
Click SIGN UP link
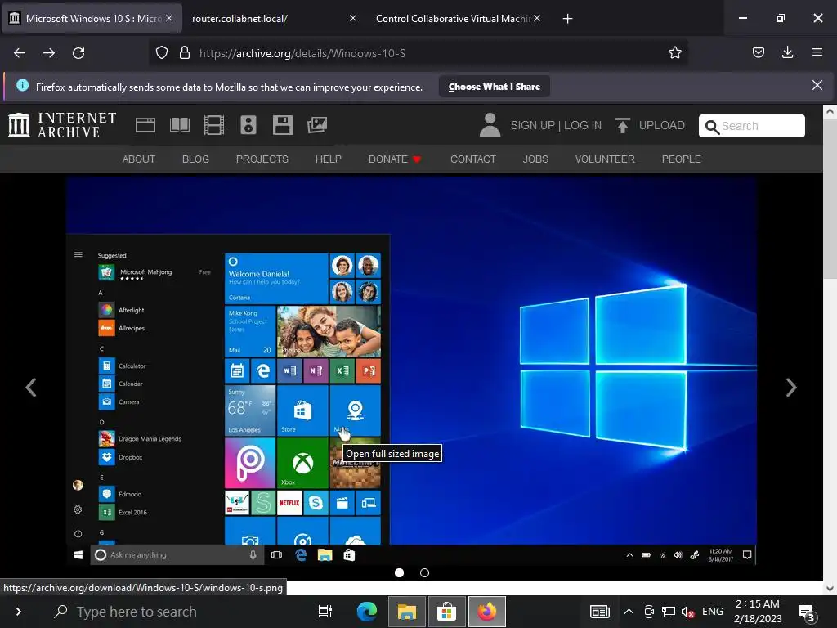pos(533,125)
